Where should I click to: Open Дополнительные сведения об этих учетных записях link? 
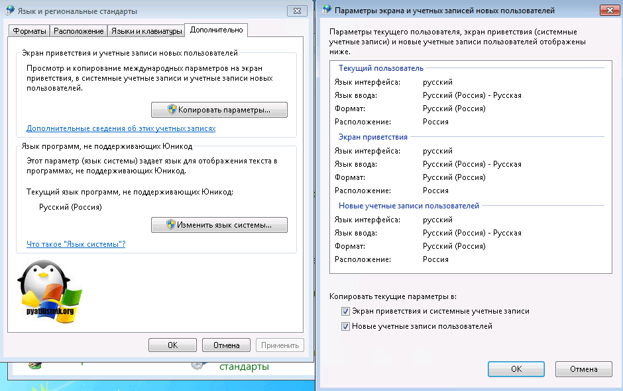[121, 128]
